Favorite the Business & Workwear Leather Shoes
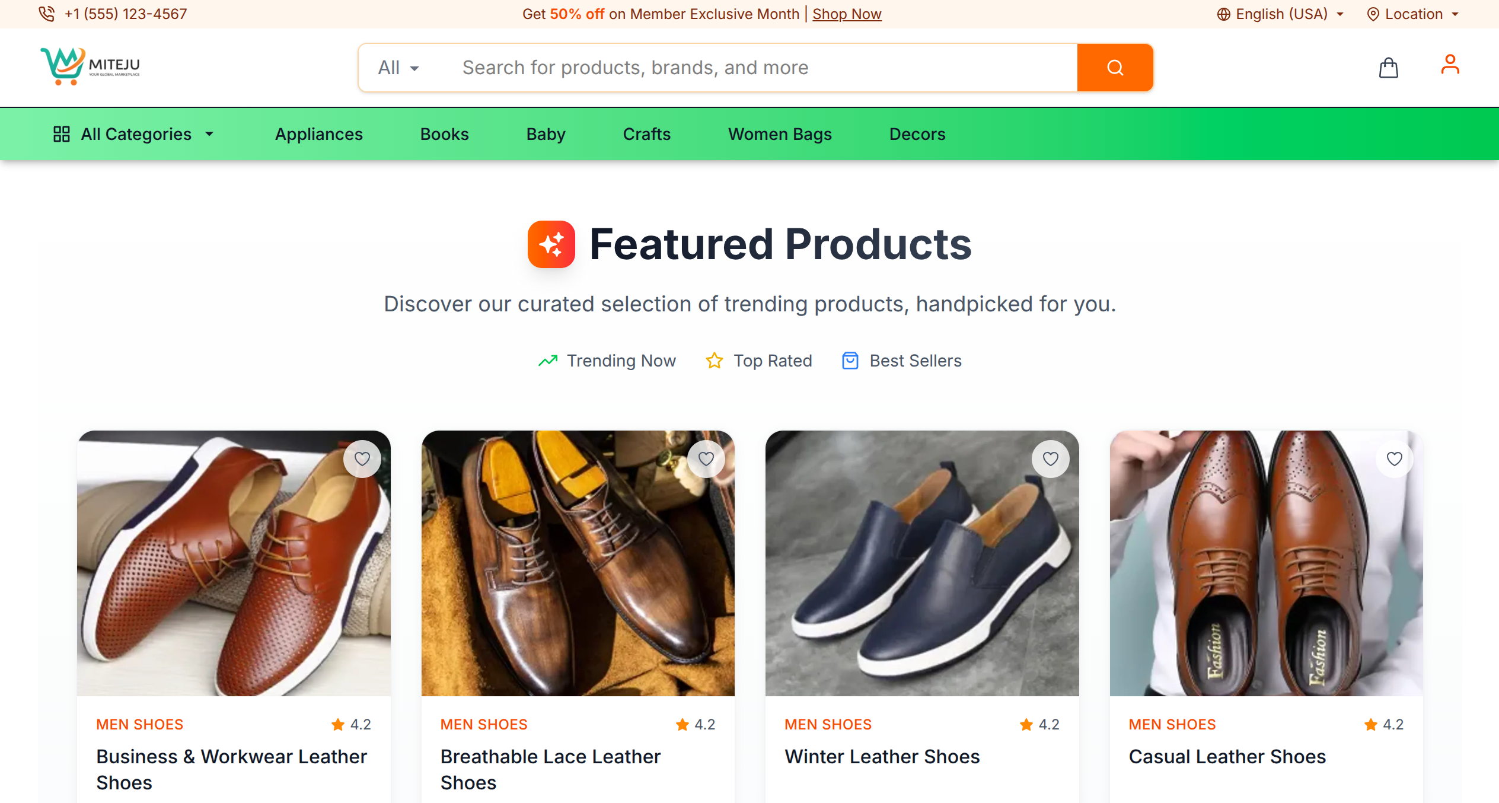The image size is (1499, 803). pyautogui.click(x=362, y=458)
